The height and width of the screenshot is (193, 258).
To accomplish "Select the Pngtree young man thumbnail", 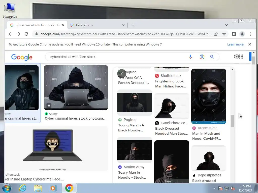I will pos(135,103).
